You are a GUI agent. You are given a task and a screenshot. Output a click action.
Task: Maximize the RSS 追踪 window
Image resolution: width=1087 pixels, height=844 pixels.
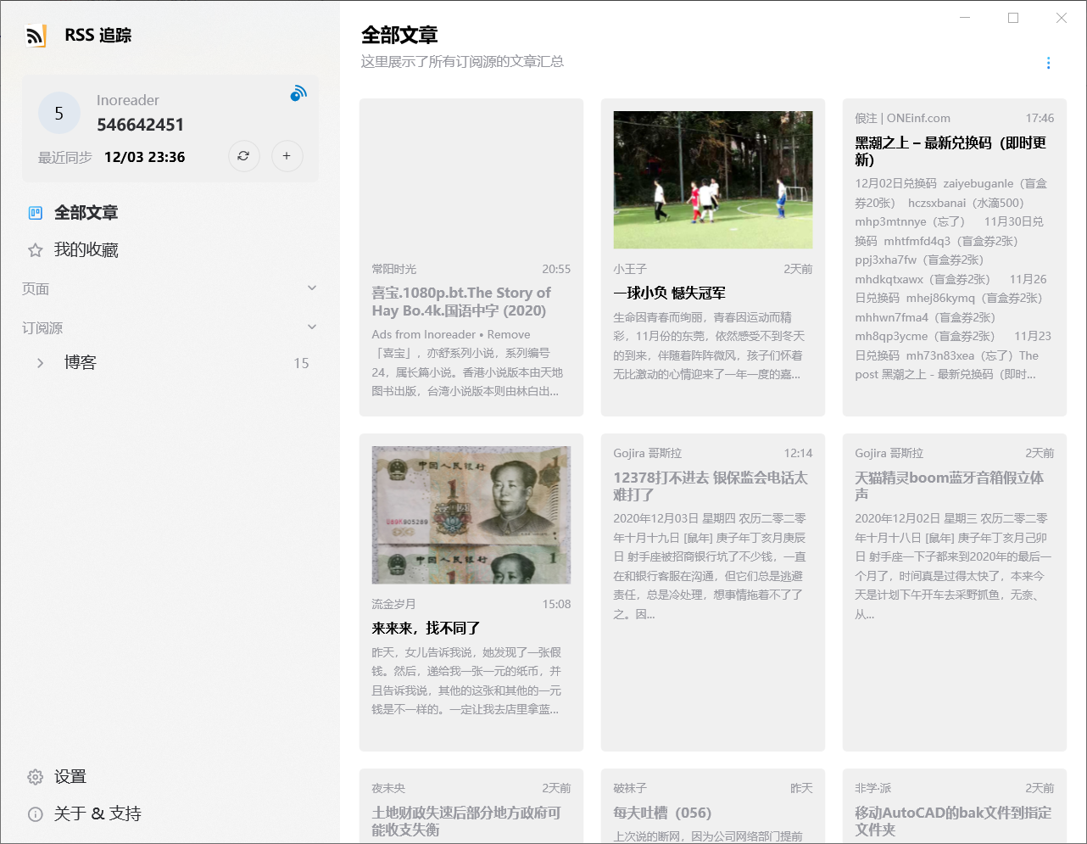pyautogui.click(x=1012, y=18)
